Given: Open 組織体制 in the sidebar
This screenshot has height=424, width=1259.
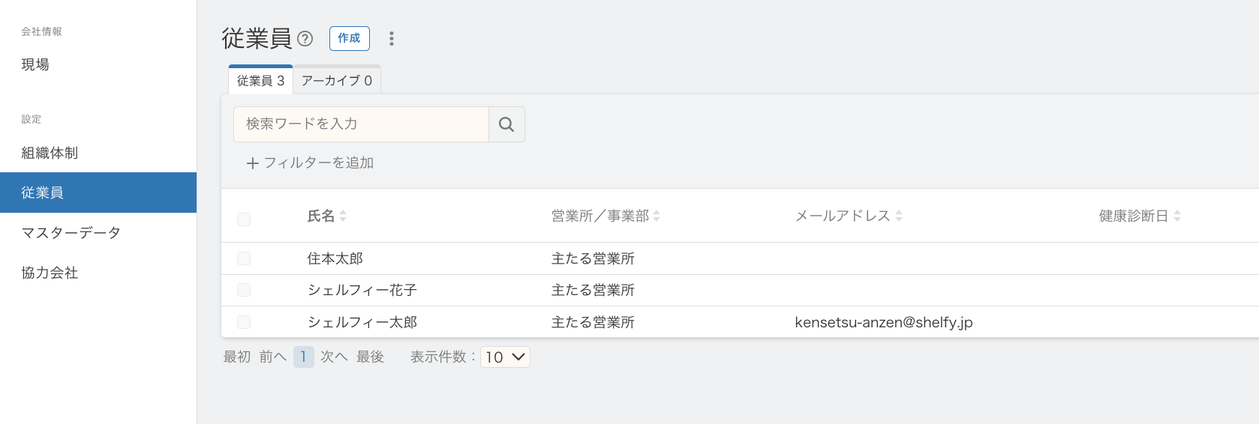Looking at the screenshot, I should coord(50,153).
